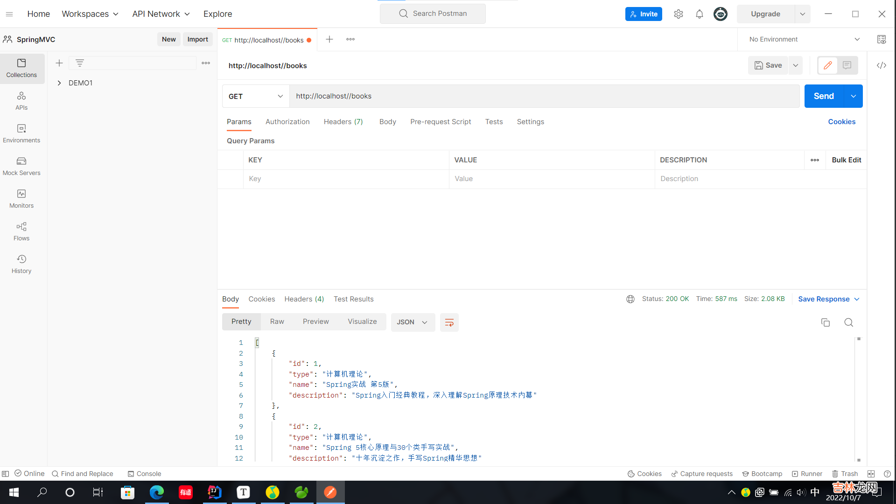The width and height of the screenshot is (896, 504).
Task: Toggle line wrap in response viewer
Action: [449, 322]
